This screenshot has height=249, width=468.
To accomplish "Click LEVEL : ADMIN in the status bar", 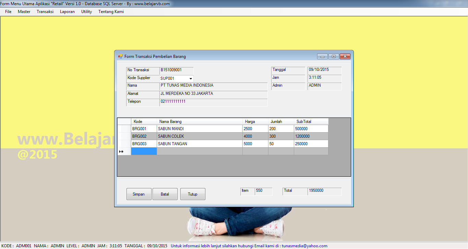I will coord(81,246).
